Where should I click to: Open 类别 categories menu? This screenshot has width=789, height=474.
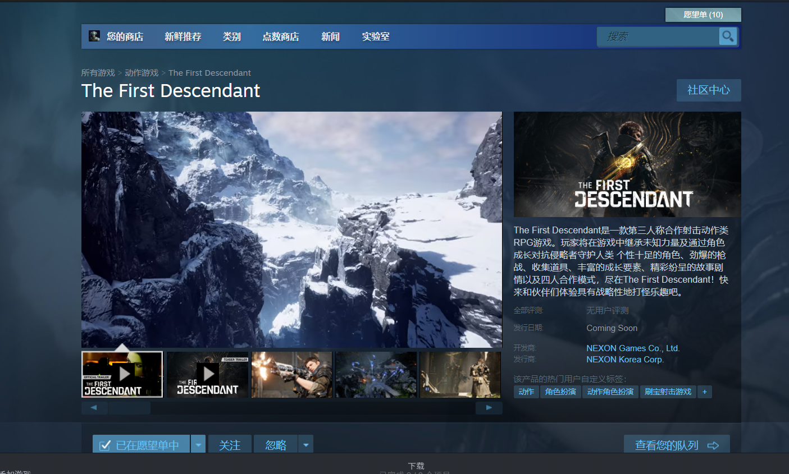click(x=231, y=36)
